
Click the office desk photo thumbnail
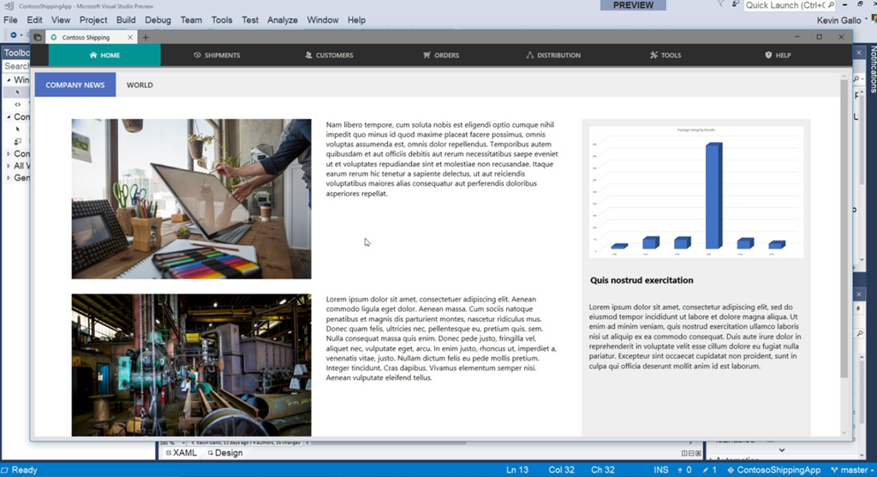tap(191, 199)
